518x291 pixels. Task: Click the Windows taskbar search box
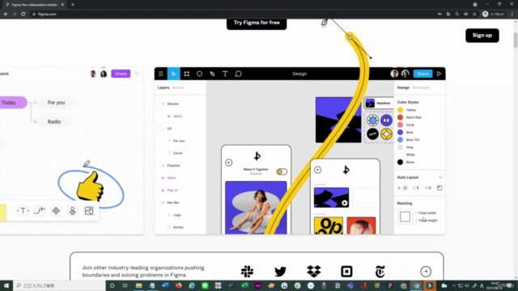tap(59, 285)
